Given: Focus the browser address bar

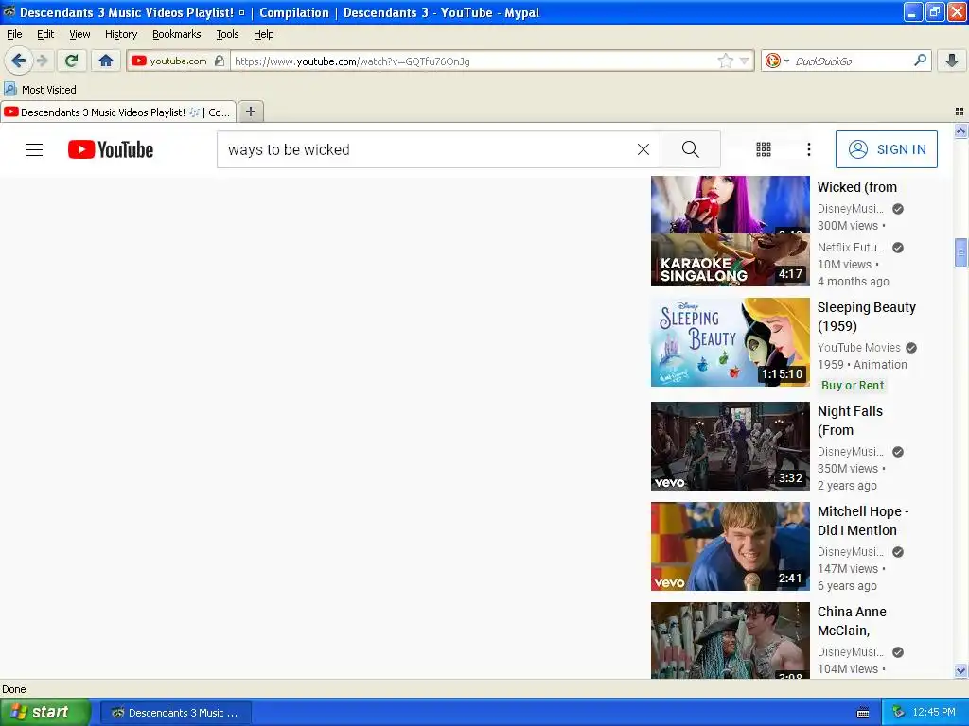Looking at the screenshot, I should point(473,61).
